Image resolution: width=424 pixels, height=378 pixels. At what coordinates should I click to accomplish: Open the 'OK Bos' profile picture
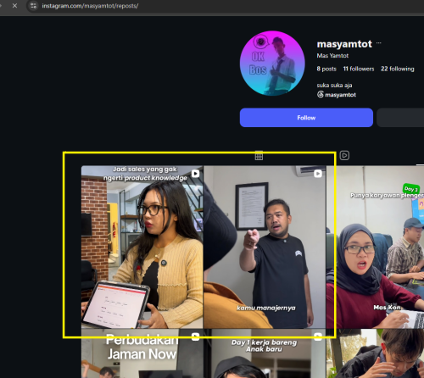pos(272,64)
